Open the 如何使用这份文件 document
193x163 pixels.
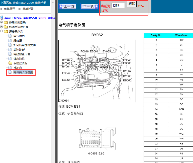(x=25, y=45)
